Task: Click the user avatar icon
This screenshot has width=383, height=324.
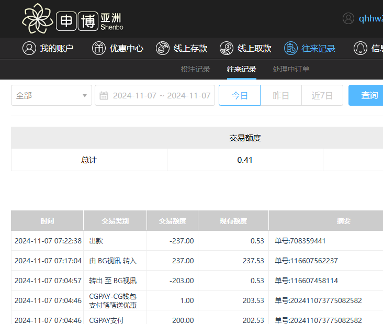Action: [348, 18]
